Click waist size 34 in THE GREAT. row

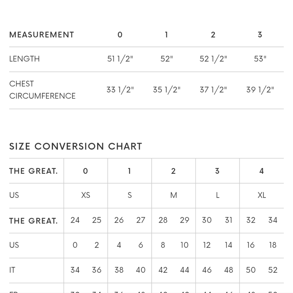(x=272, y=220)
